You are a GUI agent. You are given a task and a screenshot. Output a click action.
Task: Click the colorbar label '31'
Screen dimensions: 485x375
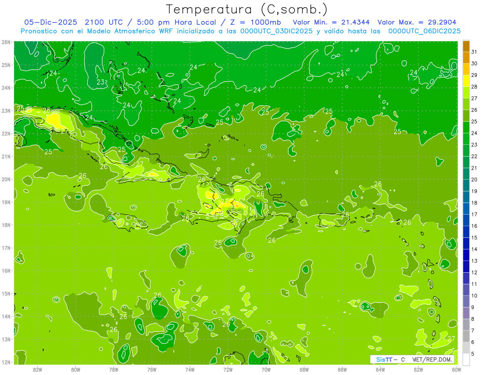click(474, 52)
